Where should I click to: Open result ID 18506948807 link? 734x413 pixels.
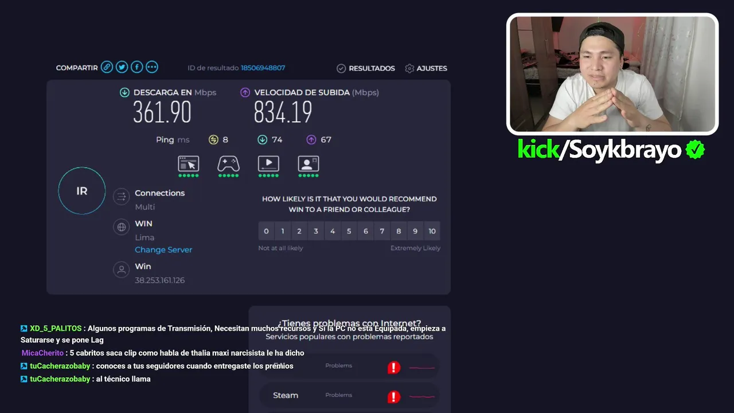click(263, 68)
